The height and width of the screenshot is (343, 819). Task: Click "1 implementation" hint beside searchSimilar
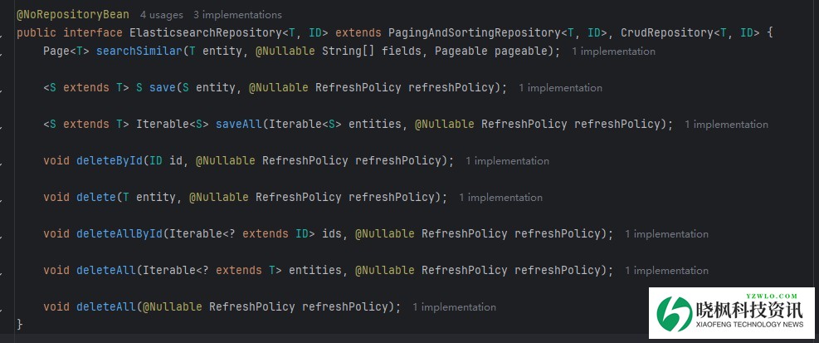coord(613,51)
